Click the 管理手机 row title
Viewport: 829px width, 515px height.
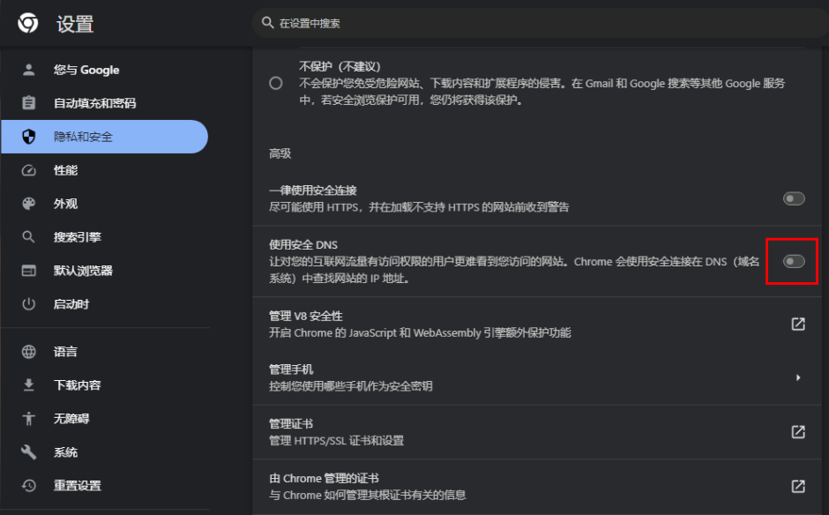(291, 369)
